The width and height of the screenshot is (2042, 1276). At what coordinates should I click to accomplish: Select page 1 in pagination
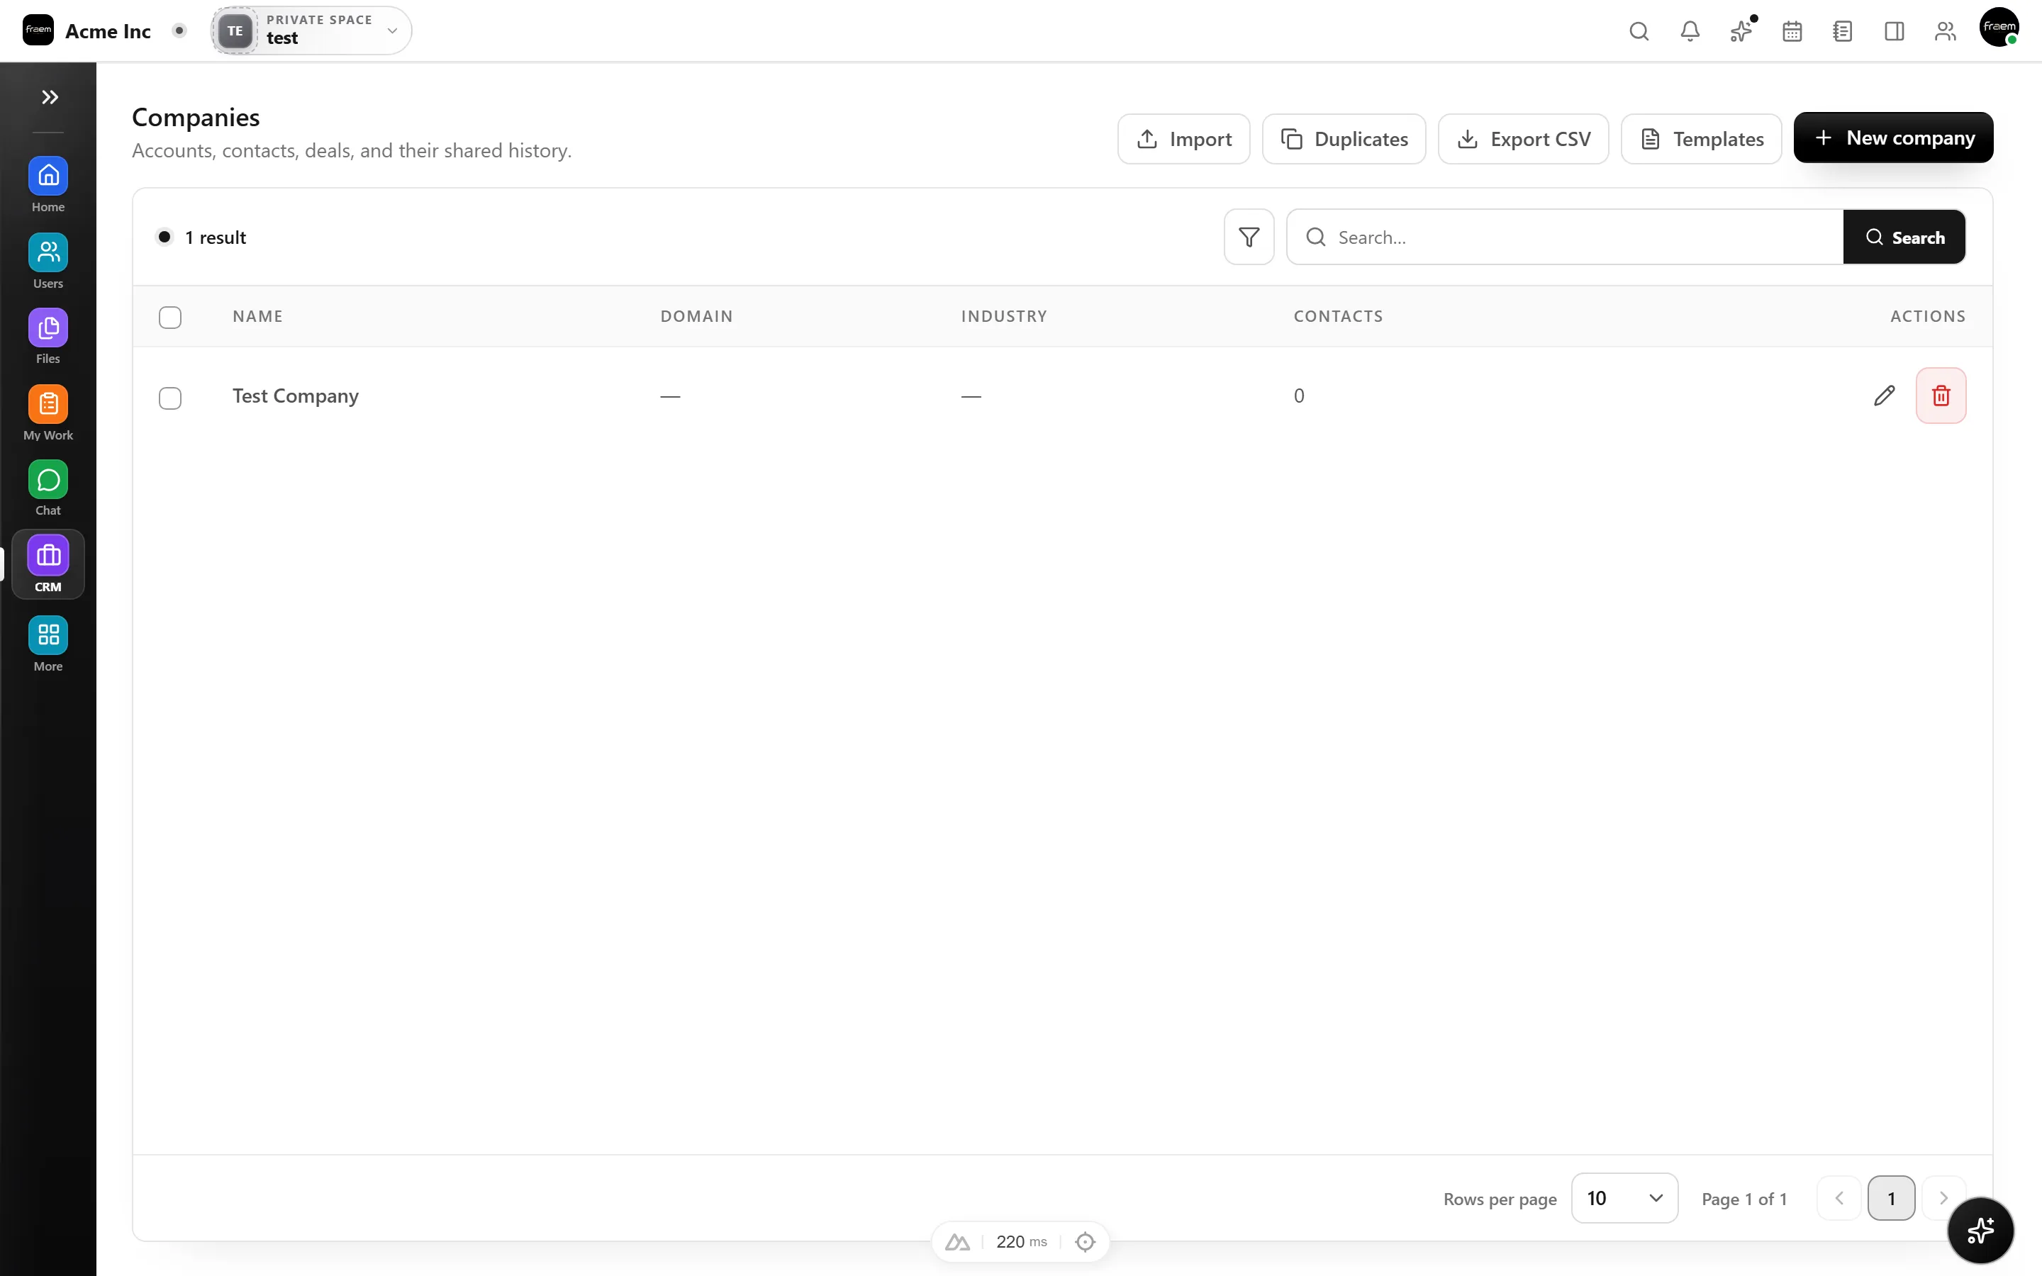[x=1891, y=1198]
